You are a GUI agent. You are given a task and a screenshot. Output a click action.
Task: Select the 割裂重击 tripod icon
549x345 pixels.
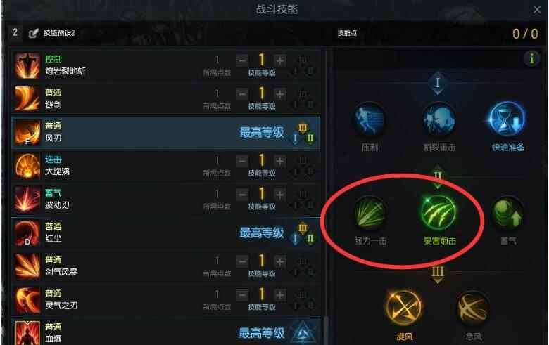click(x=438, y=119)
